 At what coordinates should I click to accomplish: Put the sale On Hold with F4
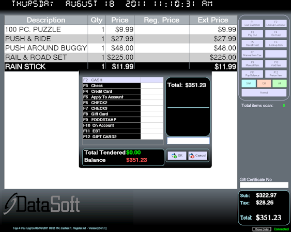pyautogui.click(x=276, y=34)
